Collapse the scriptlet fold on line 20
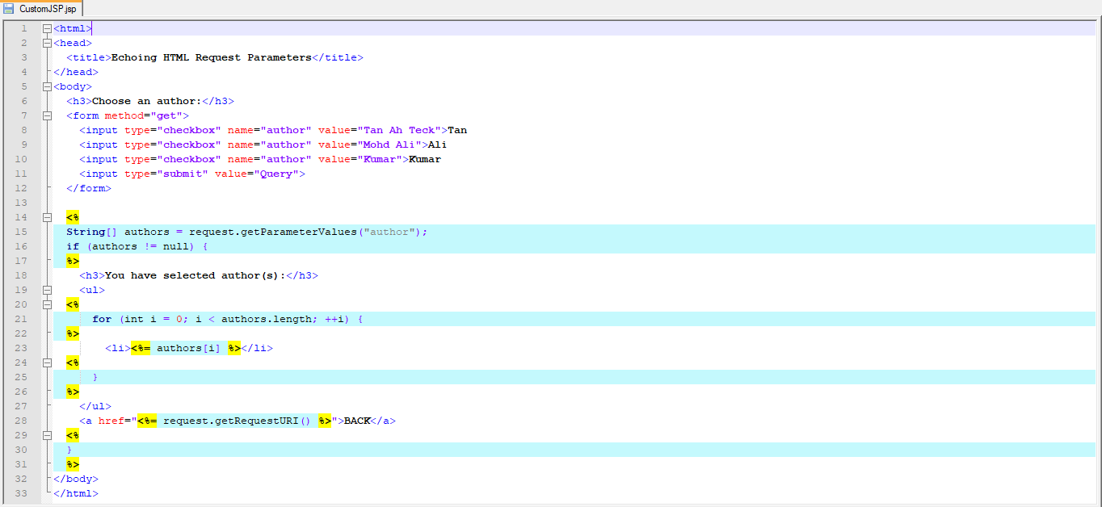The height and width of the screenshot is (507, 1102). pyautogui.click(x=47, y=304)
